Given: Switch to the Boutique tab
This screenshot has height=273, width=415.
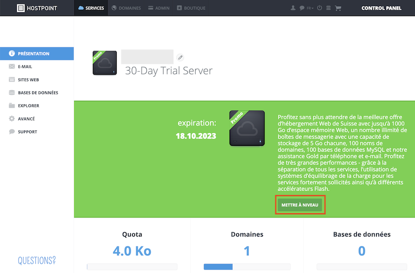Looking at the screenshot, I should click(x=191, y=8).
